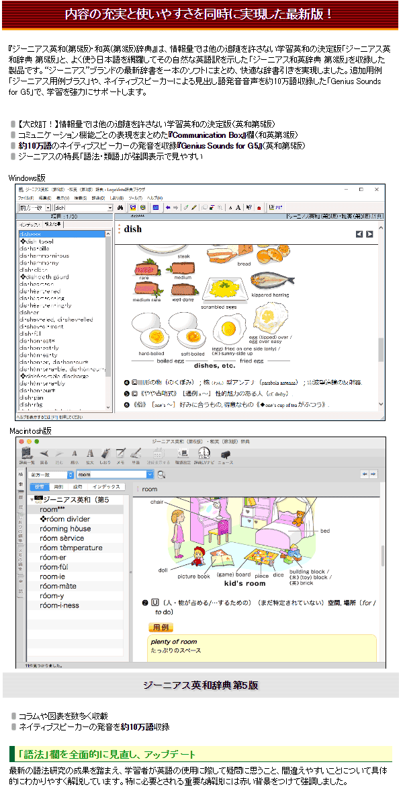This screenshot has width=403, height=787.
Task: Click Mac room content vertical scrollbar
Action: click(x=382, y=572)
